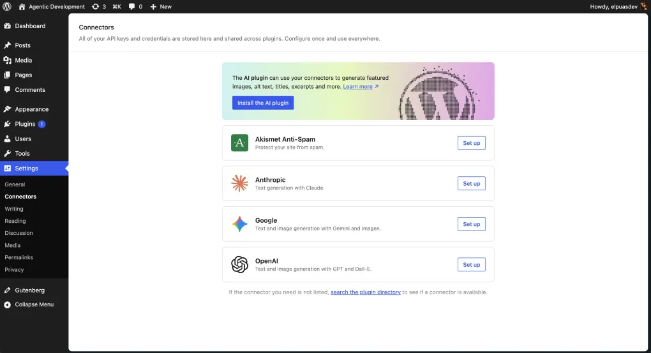Set up the Akismet Anti-Spam connector
Screen dimensions: 651x353
pos(471,143)
